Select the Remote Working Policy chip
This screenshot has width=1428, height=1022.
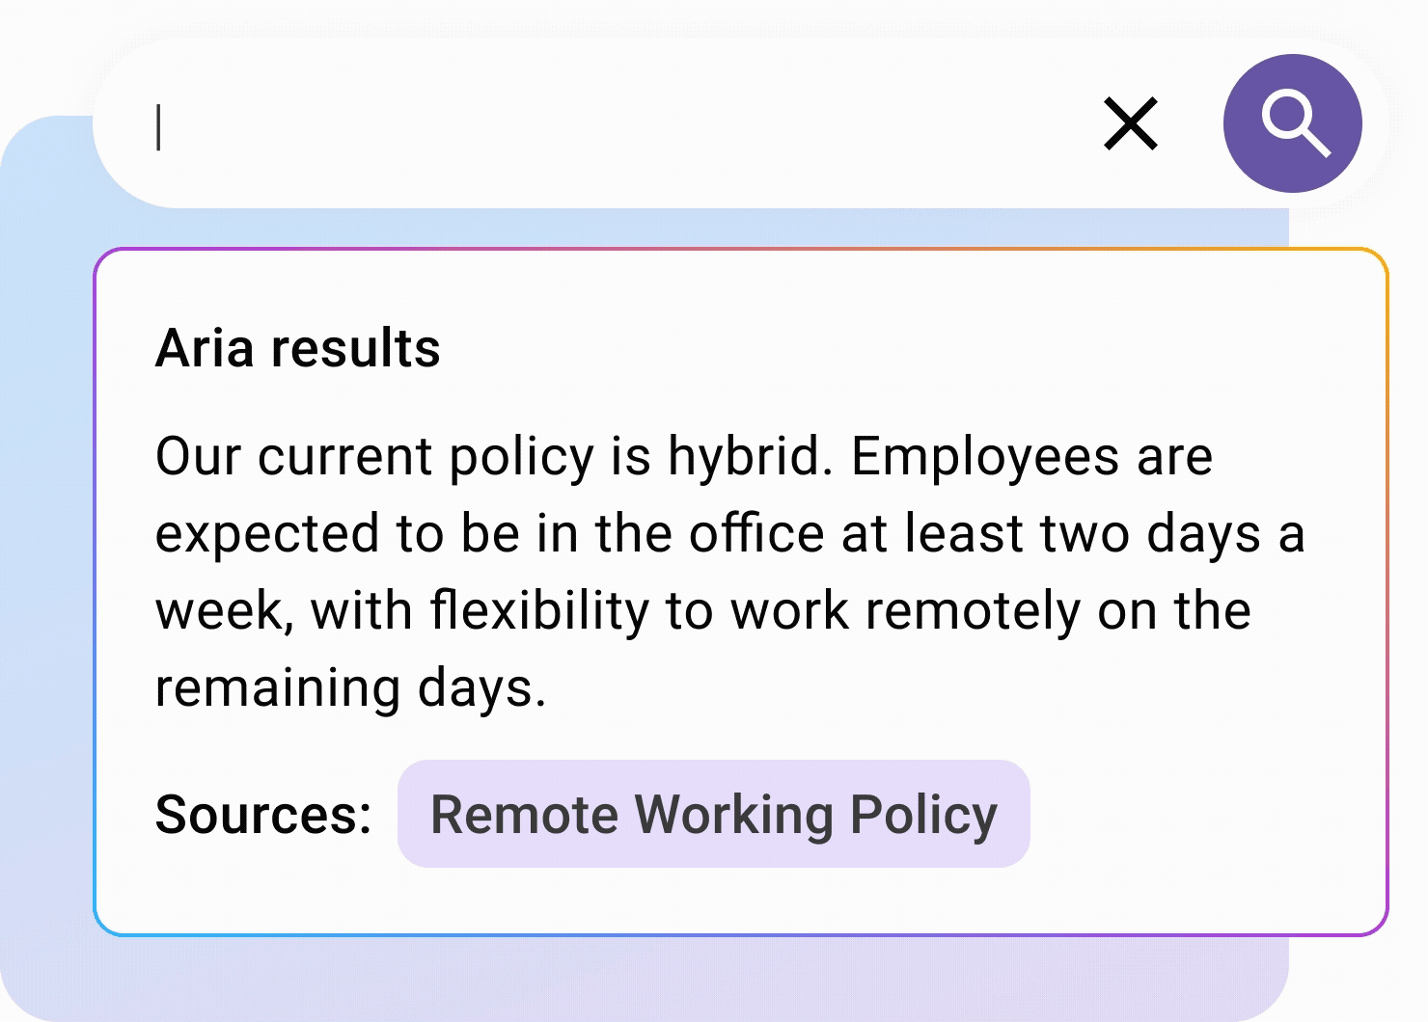pyautogui.click(x=713, y=815)
